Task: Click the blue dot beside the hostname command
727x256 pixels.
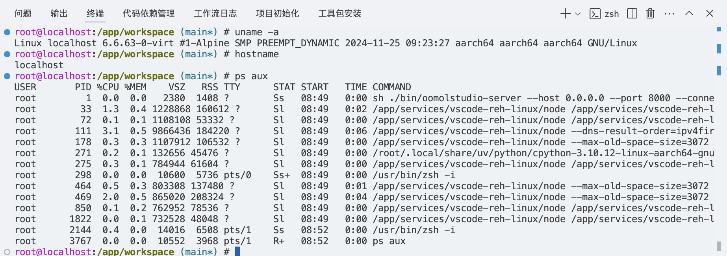Action: [7, 54]
